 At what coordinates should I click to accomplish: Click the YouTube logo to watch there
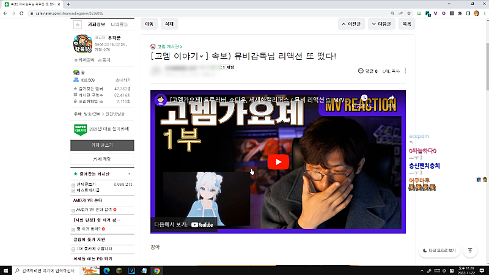(202, 225)
